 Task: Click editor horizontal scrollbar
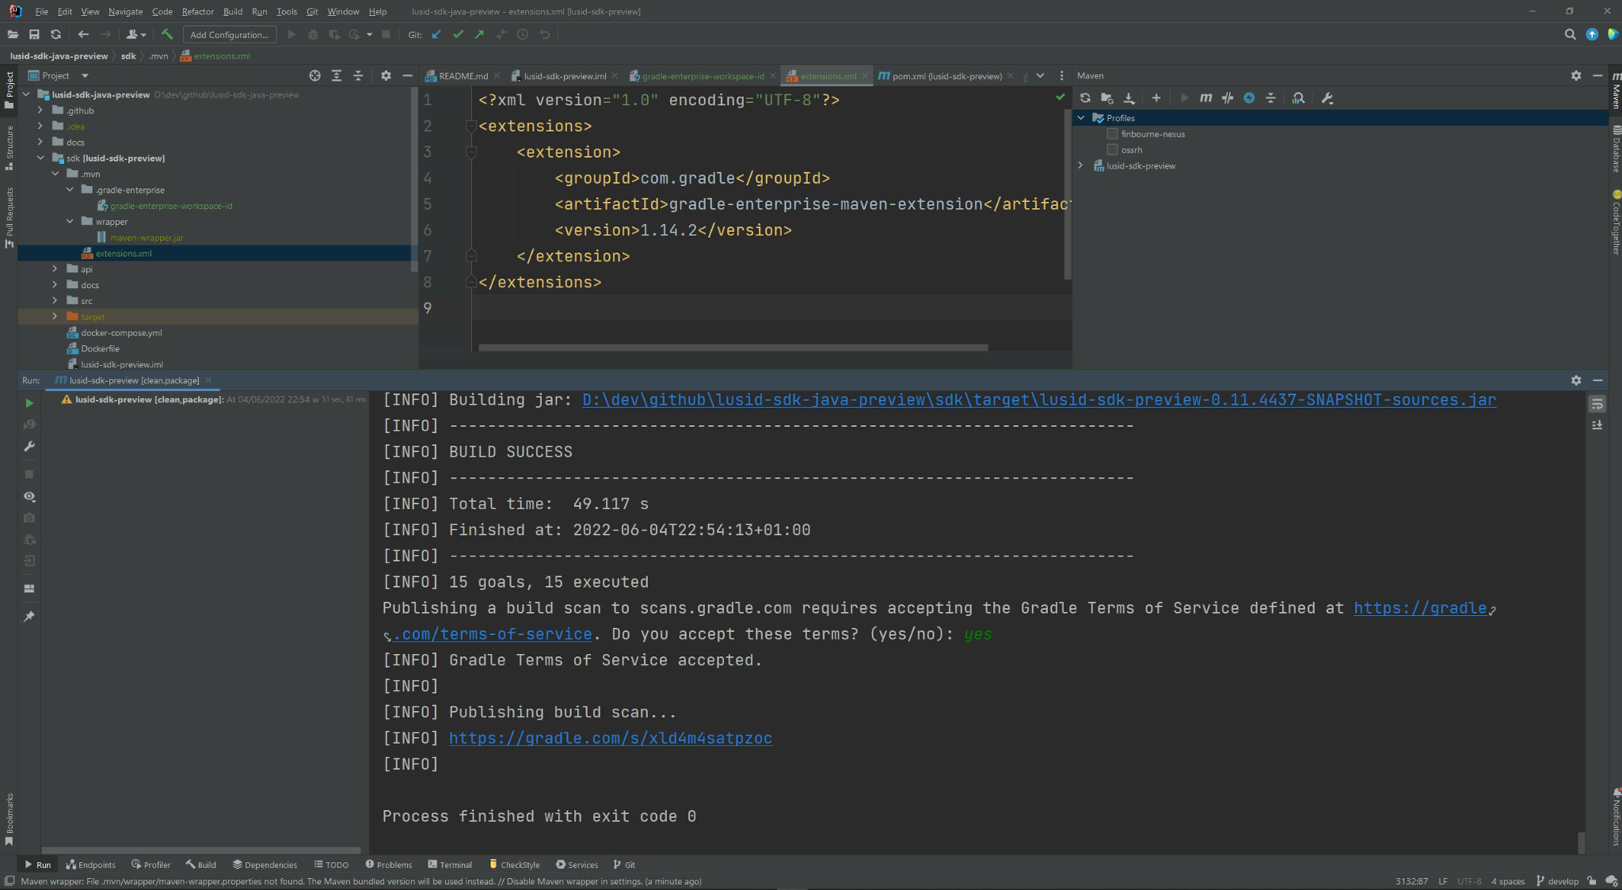pos(733,348)
